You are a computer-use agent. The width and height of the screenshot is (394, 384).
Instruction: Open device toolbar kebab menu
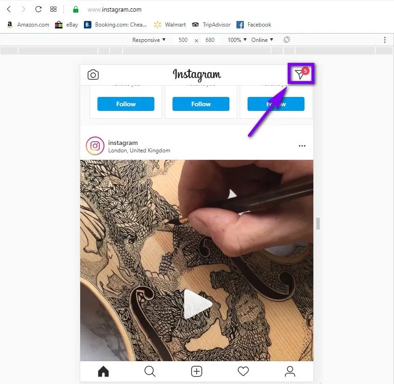click(385, 40)
